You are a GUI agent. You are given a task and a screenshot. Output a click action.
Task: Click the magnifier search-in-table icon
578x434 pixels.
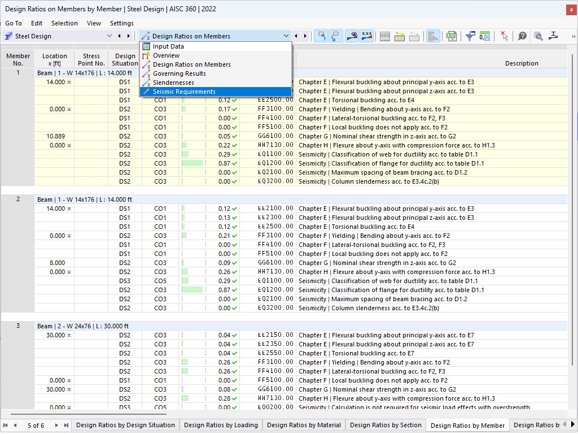tap(538, 36)
